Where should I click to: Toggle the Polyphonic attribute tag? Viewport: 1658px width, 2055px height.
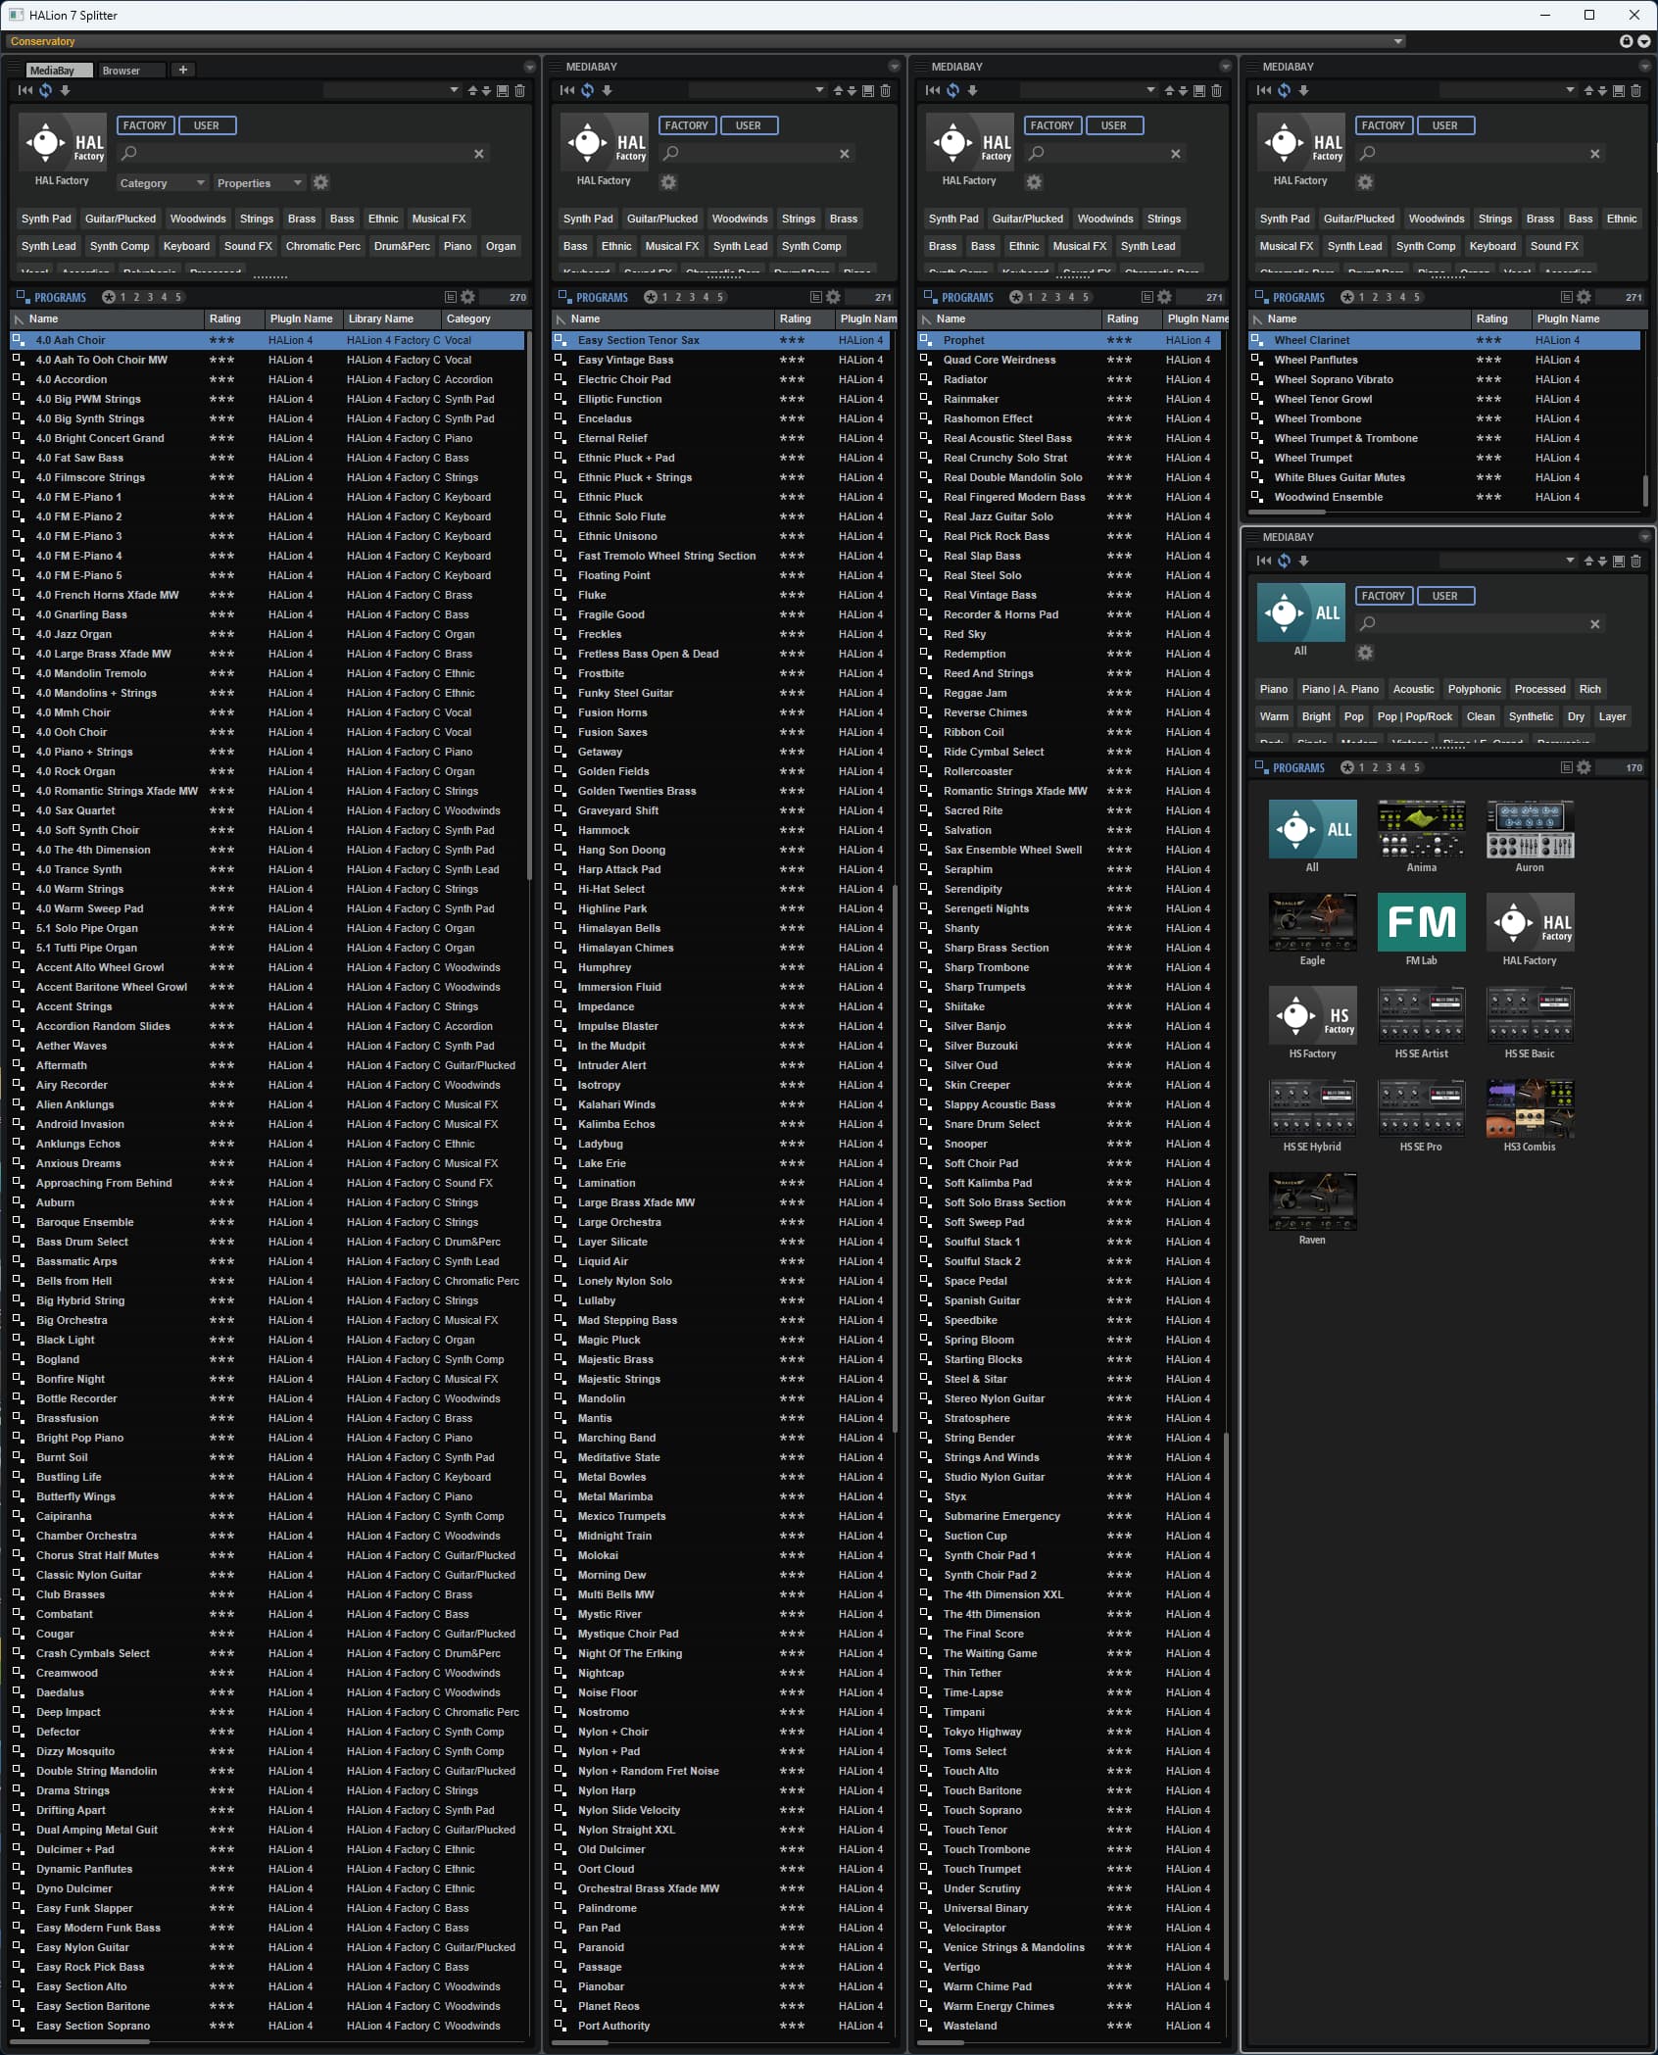[x=1474, y=689]
